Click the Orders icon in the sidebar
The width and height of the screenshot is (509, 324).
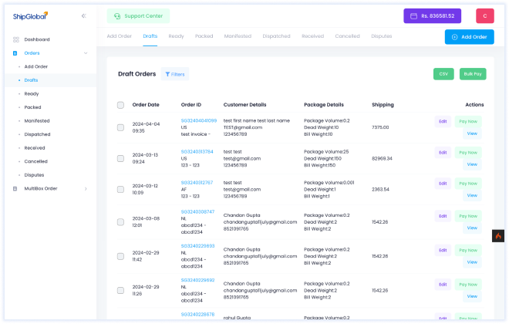pyautogui.click(x=16, y=53)
